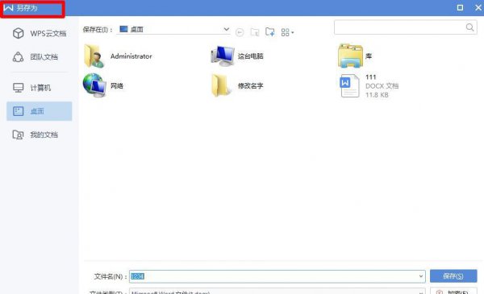Click the 桌面 desktop icon in location box
Image resolution: width=484 pixels, height=294 pixels.
(x=123, y=29)
